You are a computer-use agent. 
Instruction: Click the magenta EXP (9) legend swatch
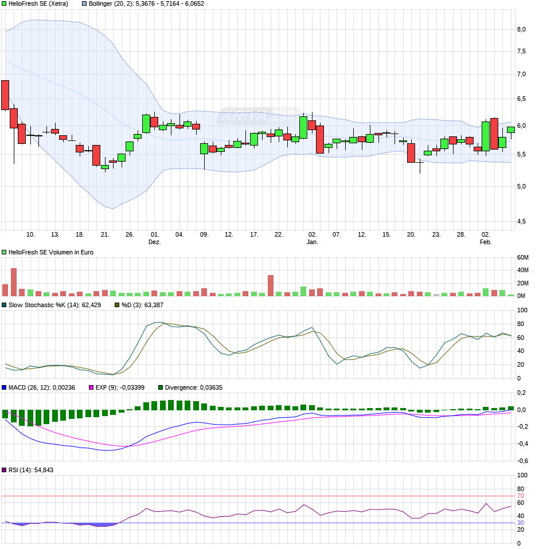point(91,387)
